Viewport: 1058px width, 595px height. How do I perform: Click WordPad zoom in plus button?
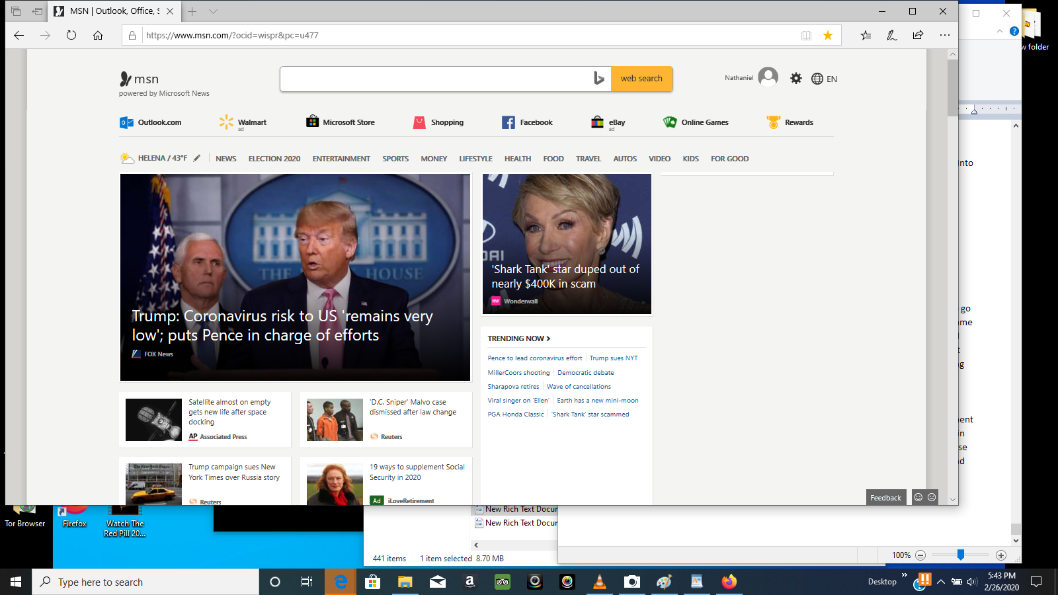[1001, 555]
